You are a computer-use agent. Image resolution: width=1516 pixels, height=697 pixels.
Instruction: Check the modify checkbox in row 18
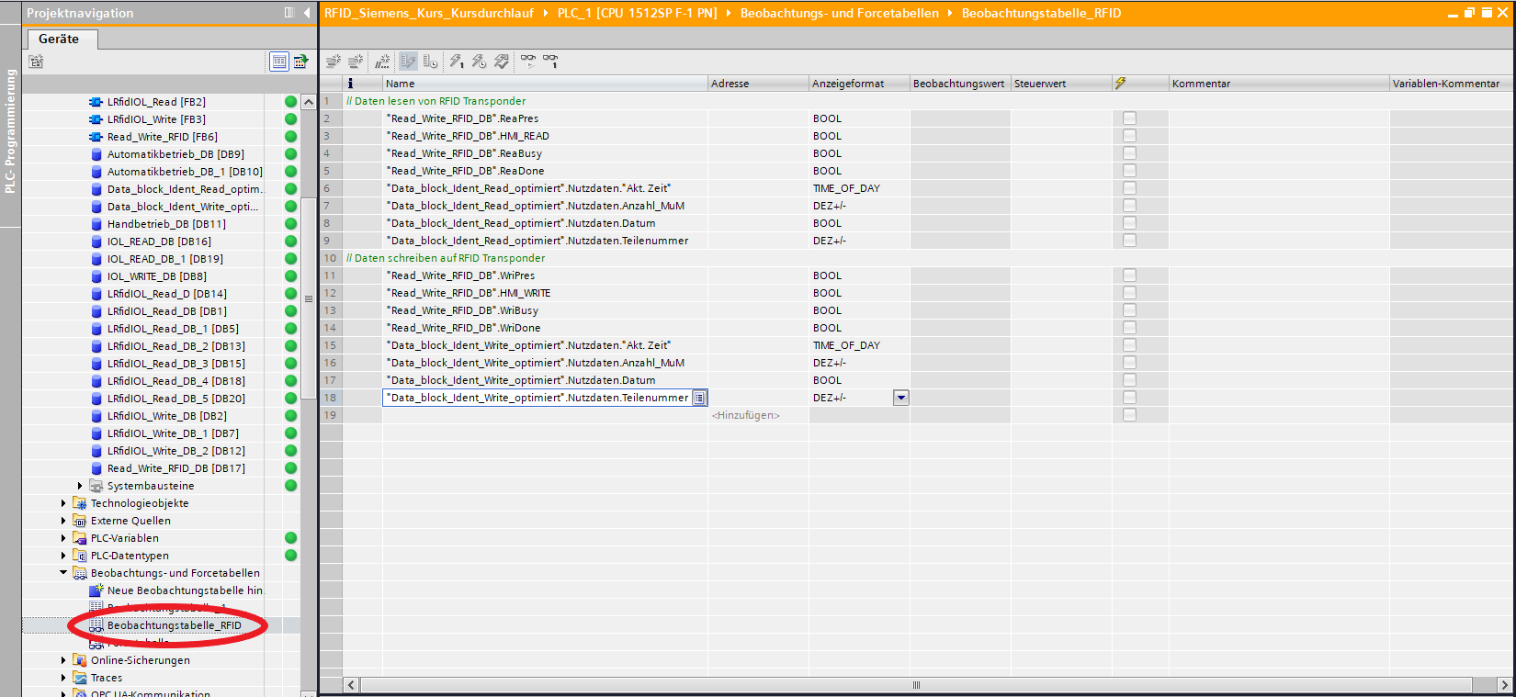tap(1129, 398)
